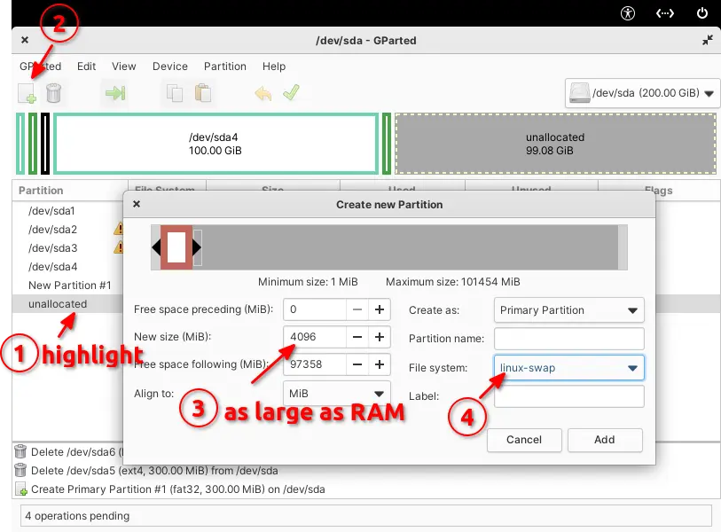Expand the Align to MiB dropdown
721x532 pixels.
click(x=336, y=393)
